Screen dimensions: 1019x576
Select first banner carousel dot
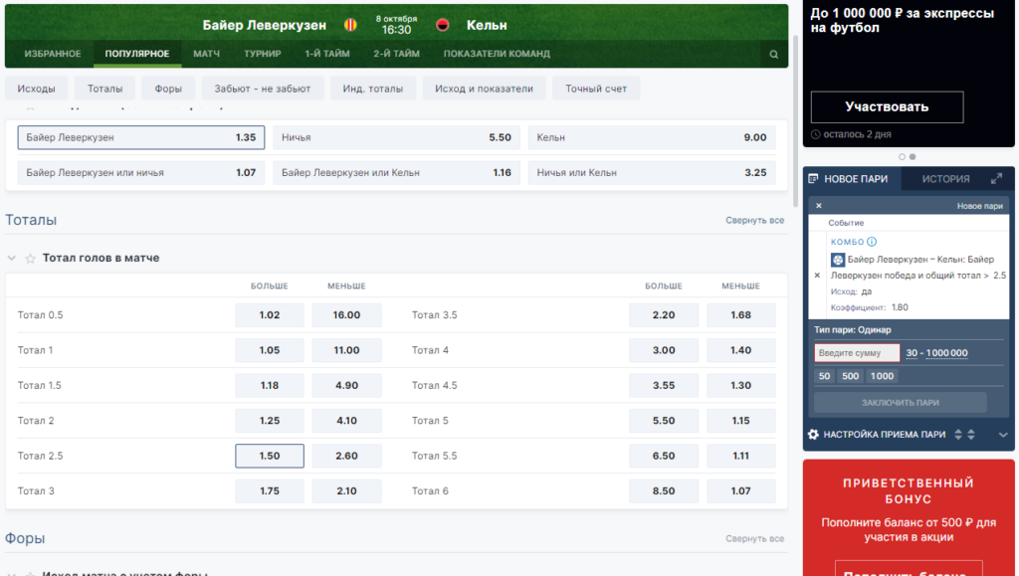tap(902, 157)
